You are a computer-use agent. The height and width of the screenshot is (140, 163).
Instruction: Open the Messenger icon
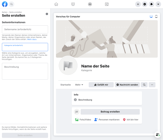point(145,4)
